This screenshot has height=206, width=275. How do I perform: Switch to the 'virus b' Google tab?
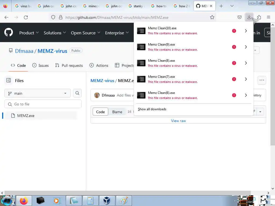(23, 6)
